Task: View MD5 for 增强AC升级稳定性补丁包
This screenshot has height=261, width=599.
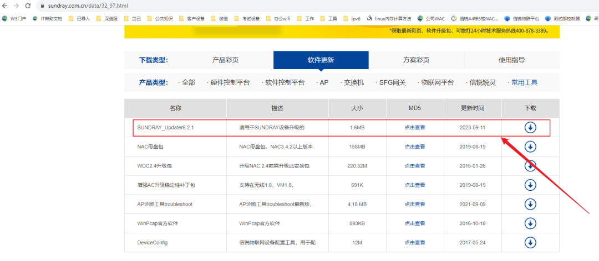Action: tap(415, 185)
